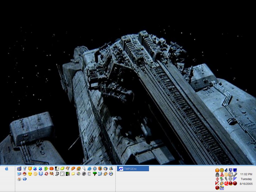This screenshot has width=256, height=192.
Task: Click the pink user with X tray icon
Action: point(222,174)
